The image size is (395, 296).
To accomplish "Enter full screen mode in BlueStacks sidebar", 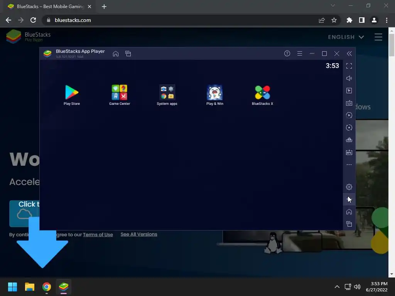I will pyautogui.click(x=349, y=66).
